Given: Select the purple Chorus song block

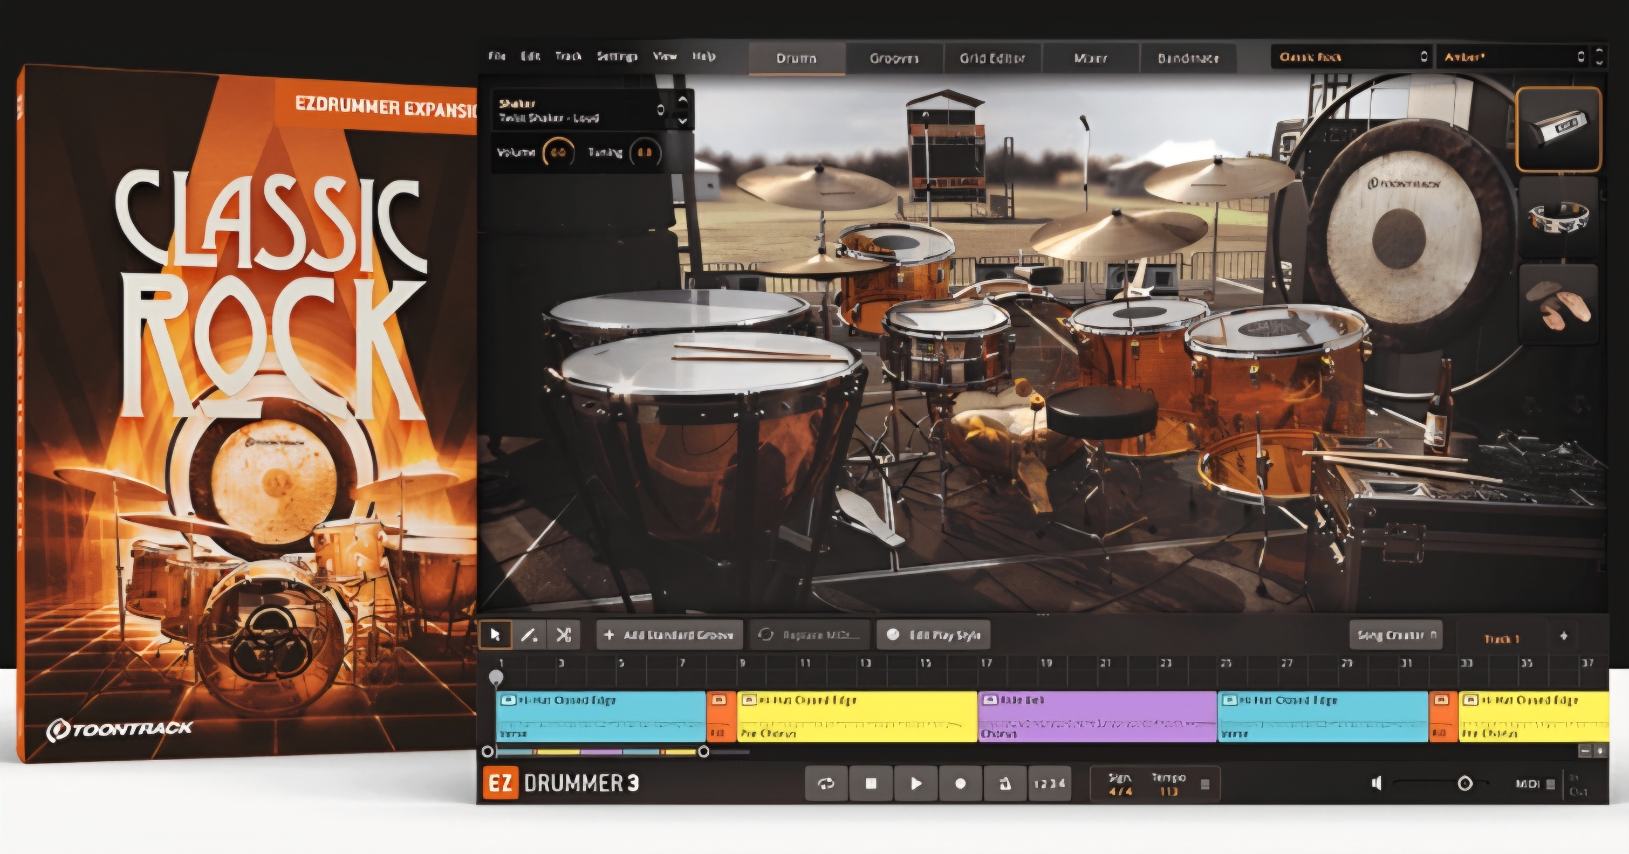Looking at the screenshot, I should pyautogui.click(x=1097, y=716).
